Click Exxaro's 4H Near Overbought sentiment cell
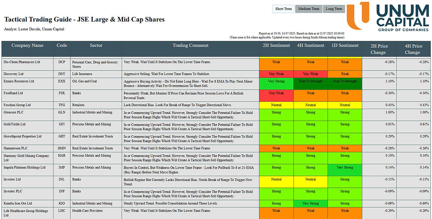 pos(310,84)
